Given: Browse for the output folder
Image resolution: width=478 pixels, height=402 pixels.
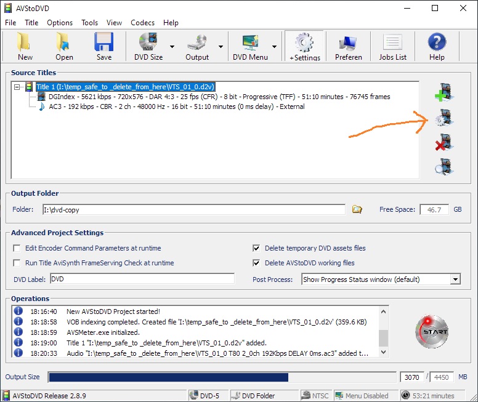Looking at the screenshot, I should click(x=357, y=209).
